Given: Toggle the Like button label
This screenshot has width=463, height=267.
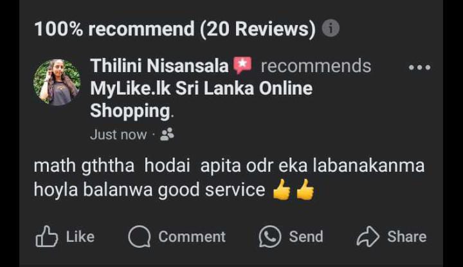Looking at the screenshot, I should point(80,237).
